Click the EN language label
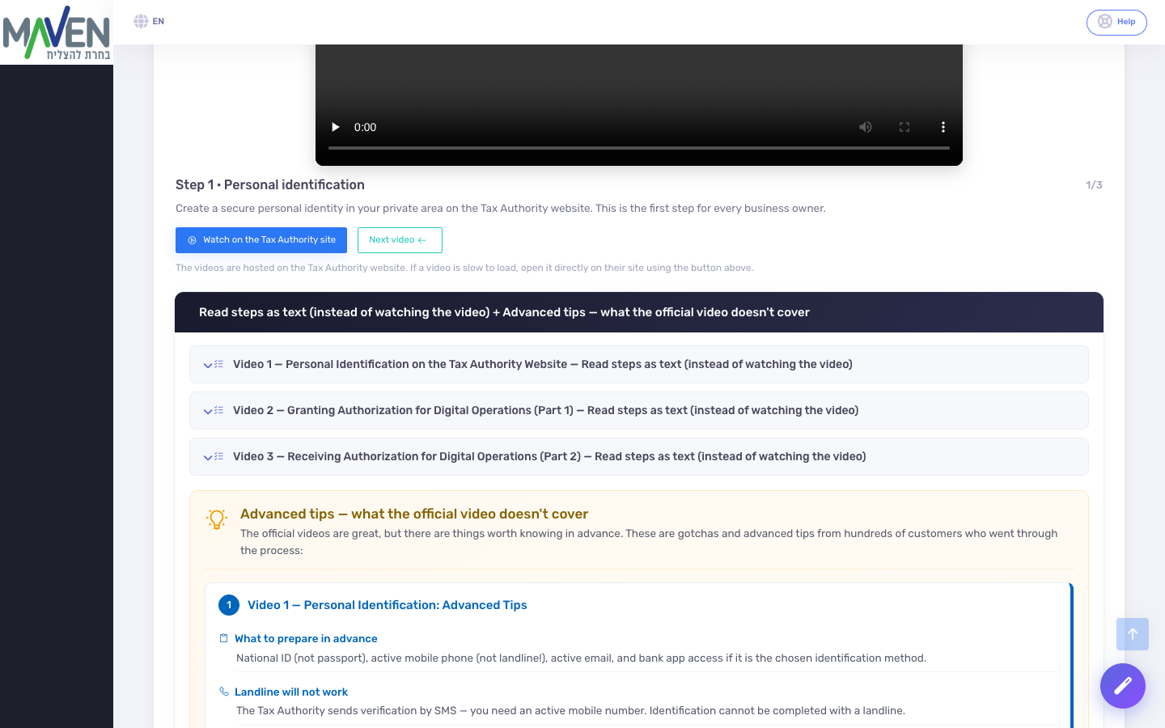Screen dimensions: 1165x728 (159, 22)
